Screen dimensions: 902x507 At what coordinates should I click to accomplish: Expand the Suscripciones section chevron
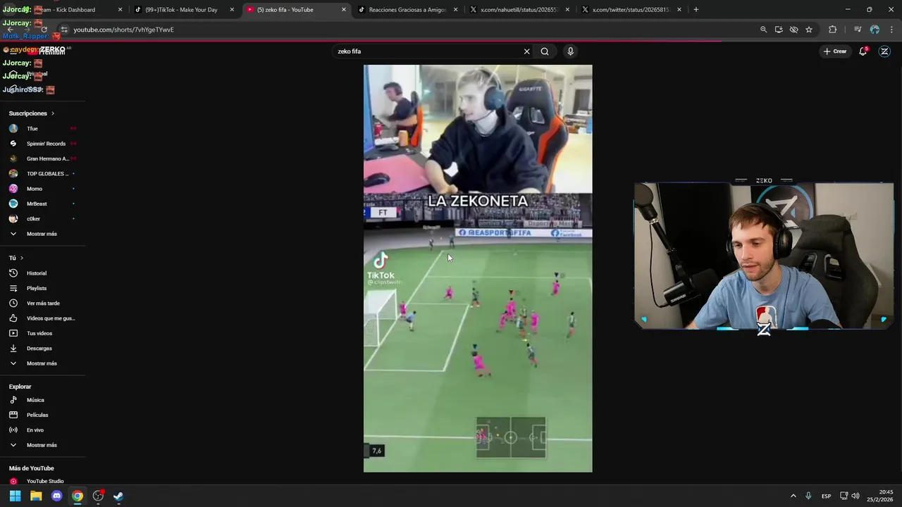click(x=52, y=113)
